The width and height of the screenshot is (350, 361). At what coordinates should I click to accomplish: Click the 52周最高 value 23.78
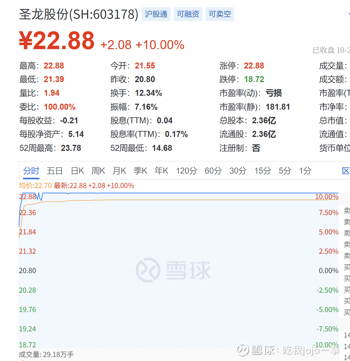pos(71,148)
